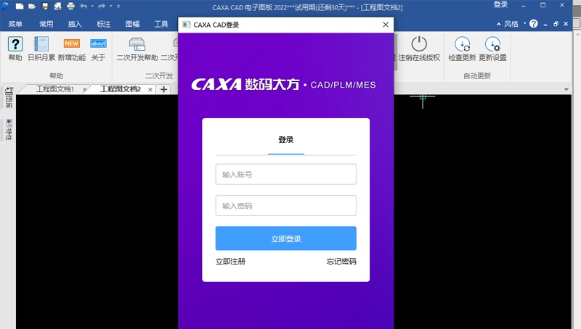Switch to the 图幅 ribbon tab
This screenshot has width=581, height=329.
point(133,24)
